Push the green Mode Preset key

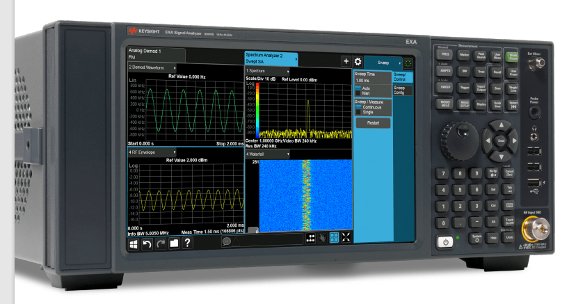tap(513, 56)
